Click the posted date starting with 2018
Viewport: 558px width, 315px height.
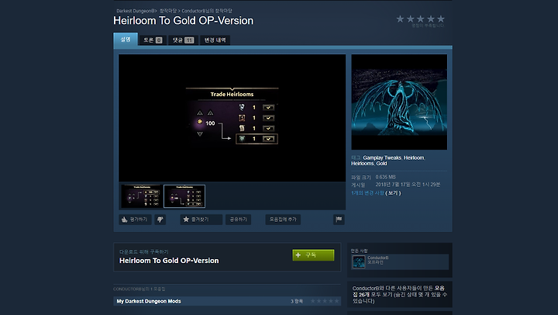408,185
